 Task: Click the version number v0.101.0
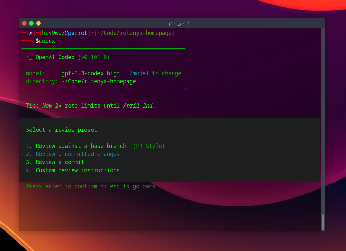tap(94, 57)
